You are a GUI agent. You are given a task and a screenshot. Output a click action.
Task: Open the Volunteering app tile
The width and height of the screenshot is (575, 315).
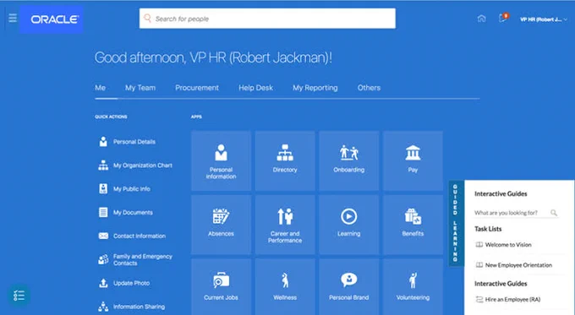(x=413, y=287)
